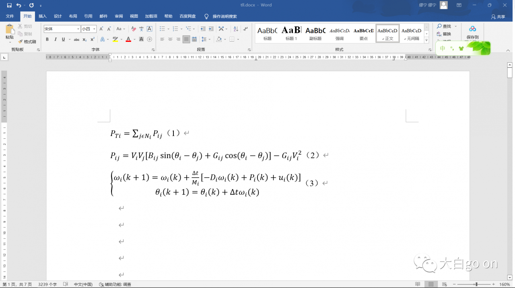The width and height of the screenshot is (515, 288).
Task: Click the Share (共享) button
Action: pos(498,16)
